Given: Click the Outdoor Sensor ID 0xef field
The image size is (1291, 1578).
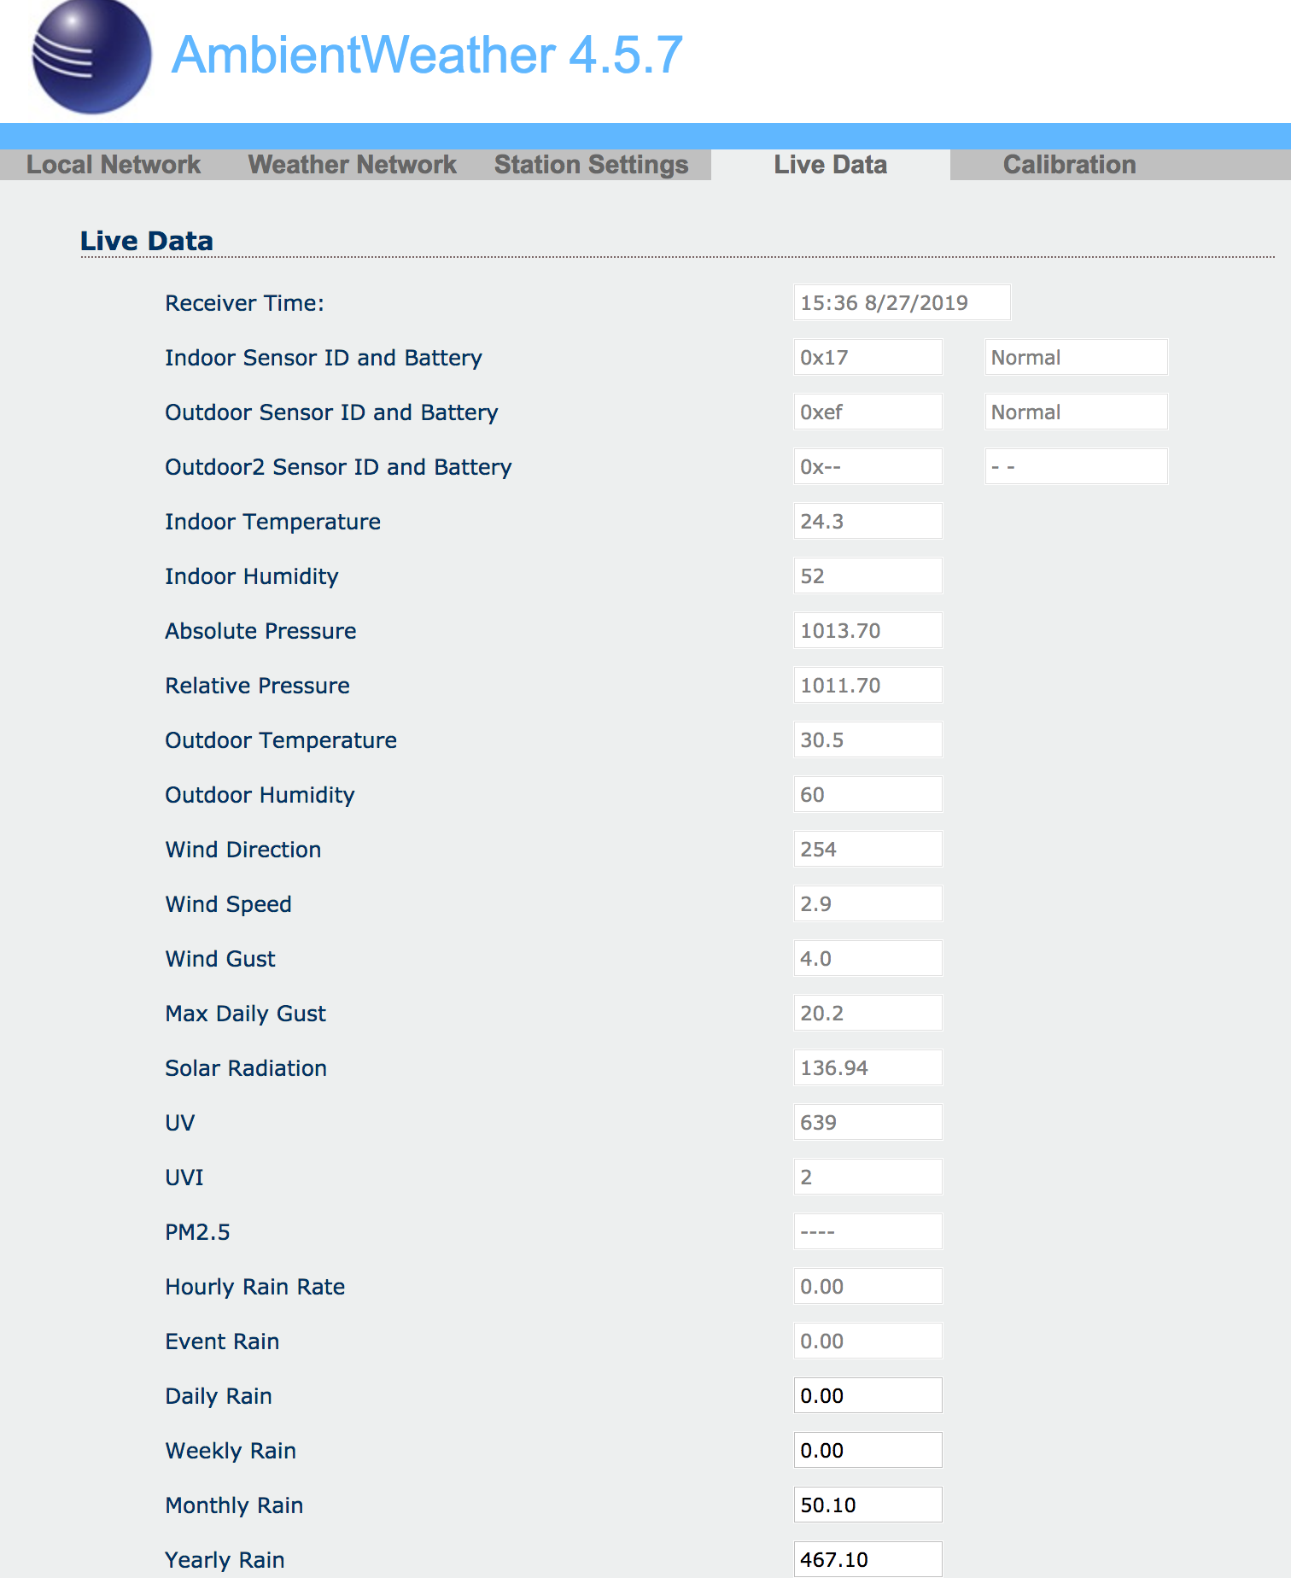Looking at the screenshot, I should click(867, 412).
